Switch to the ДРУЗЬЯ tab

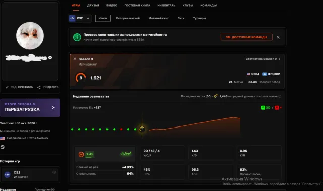pos(93,6)
